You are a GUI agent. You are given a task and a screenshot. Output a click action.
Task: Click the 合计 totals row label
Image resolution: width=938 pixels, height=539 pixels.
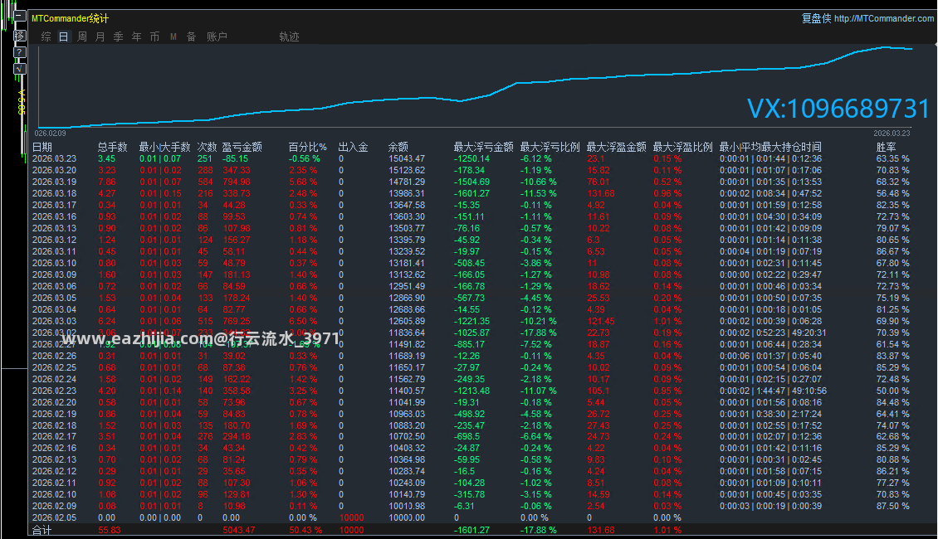coord(42,530)
